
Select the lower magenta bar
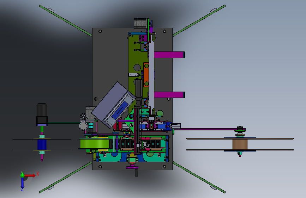(x=169, y=95)
